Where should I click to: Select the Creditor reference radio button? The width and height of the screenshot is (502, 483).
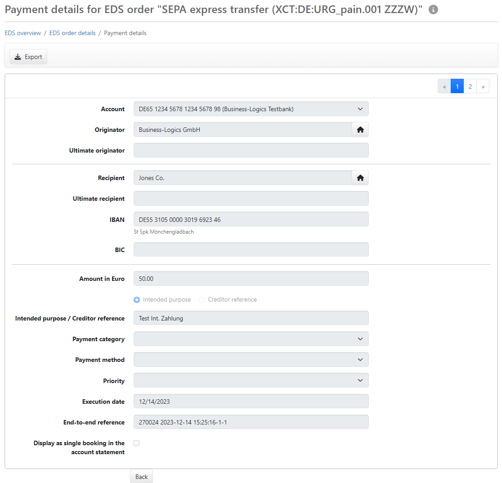pyautogui.click(x=202, y=300)
